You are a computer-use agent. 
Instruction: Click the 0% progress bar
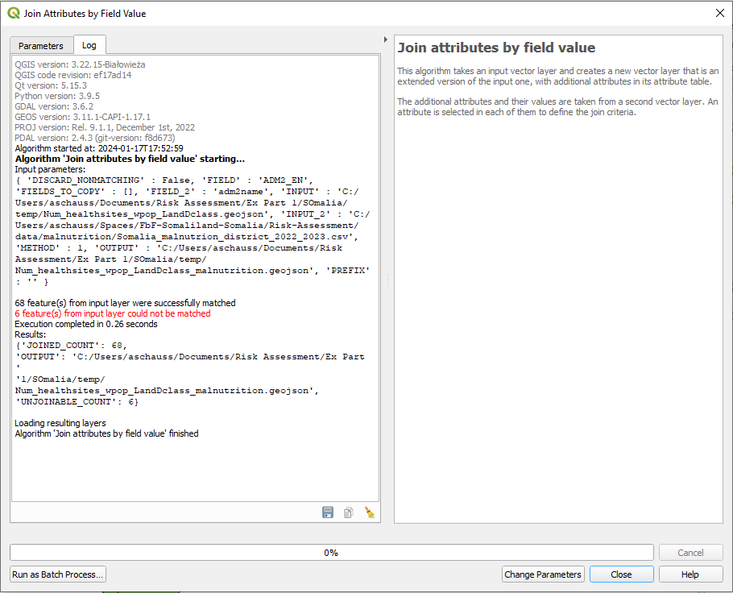(x=331, y=553)
